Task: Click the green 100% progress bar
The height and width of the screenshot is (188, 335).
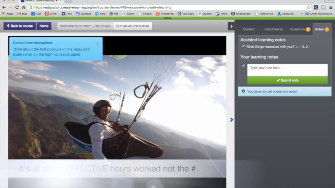Action: (167, 18)
